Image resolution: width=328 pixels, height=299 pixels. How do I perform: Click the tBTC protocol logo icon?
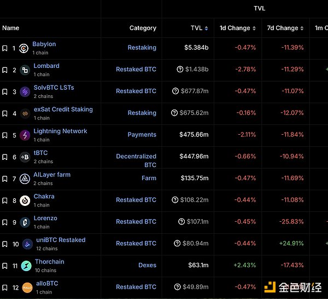[25, 157]
